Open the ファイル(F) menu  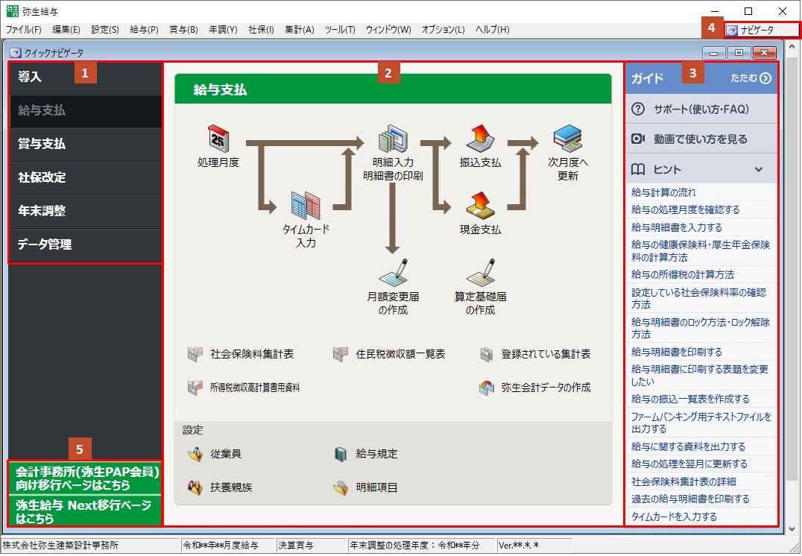coord(24,30)
